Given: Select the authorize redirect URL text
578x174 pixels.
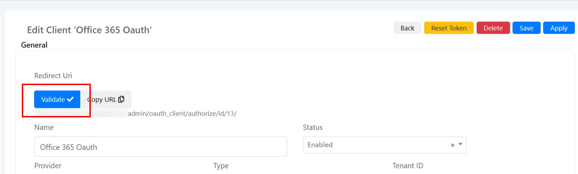Looking at the screenshot, I should (x=182, y=114).
